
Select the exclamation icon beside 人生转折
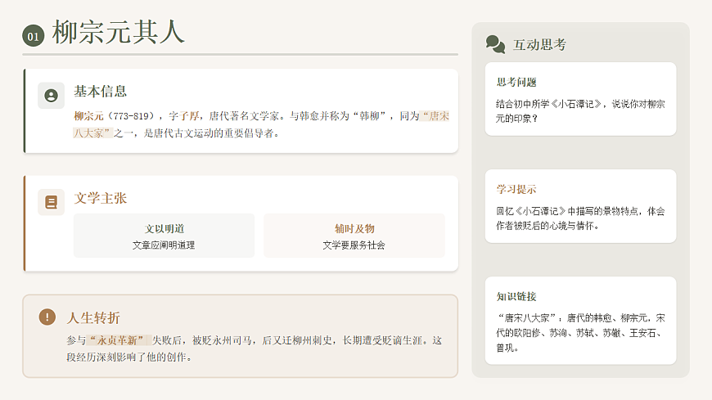click(x=47, y=317)
